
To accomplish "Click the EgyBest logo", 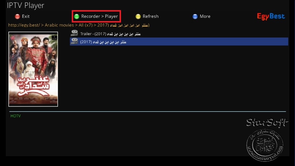I will 271,16.
